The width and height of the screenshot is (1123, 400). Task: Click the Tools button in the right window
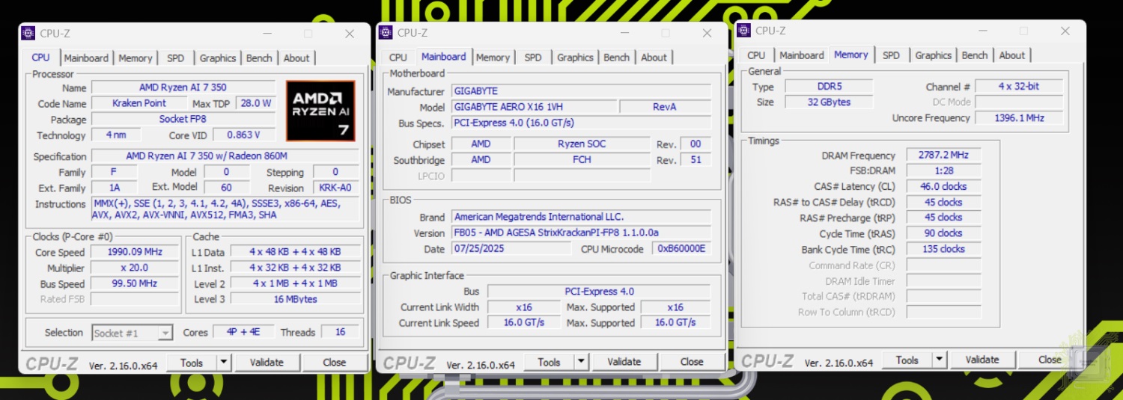tap(907, 360)
